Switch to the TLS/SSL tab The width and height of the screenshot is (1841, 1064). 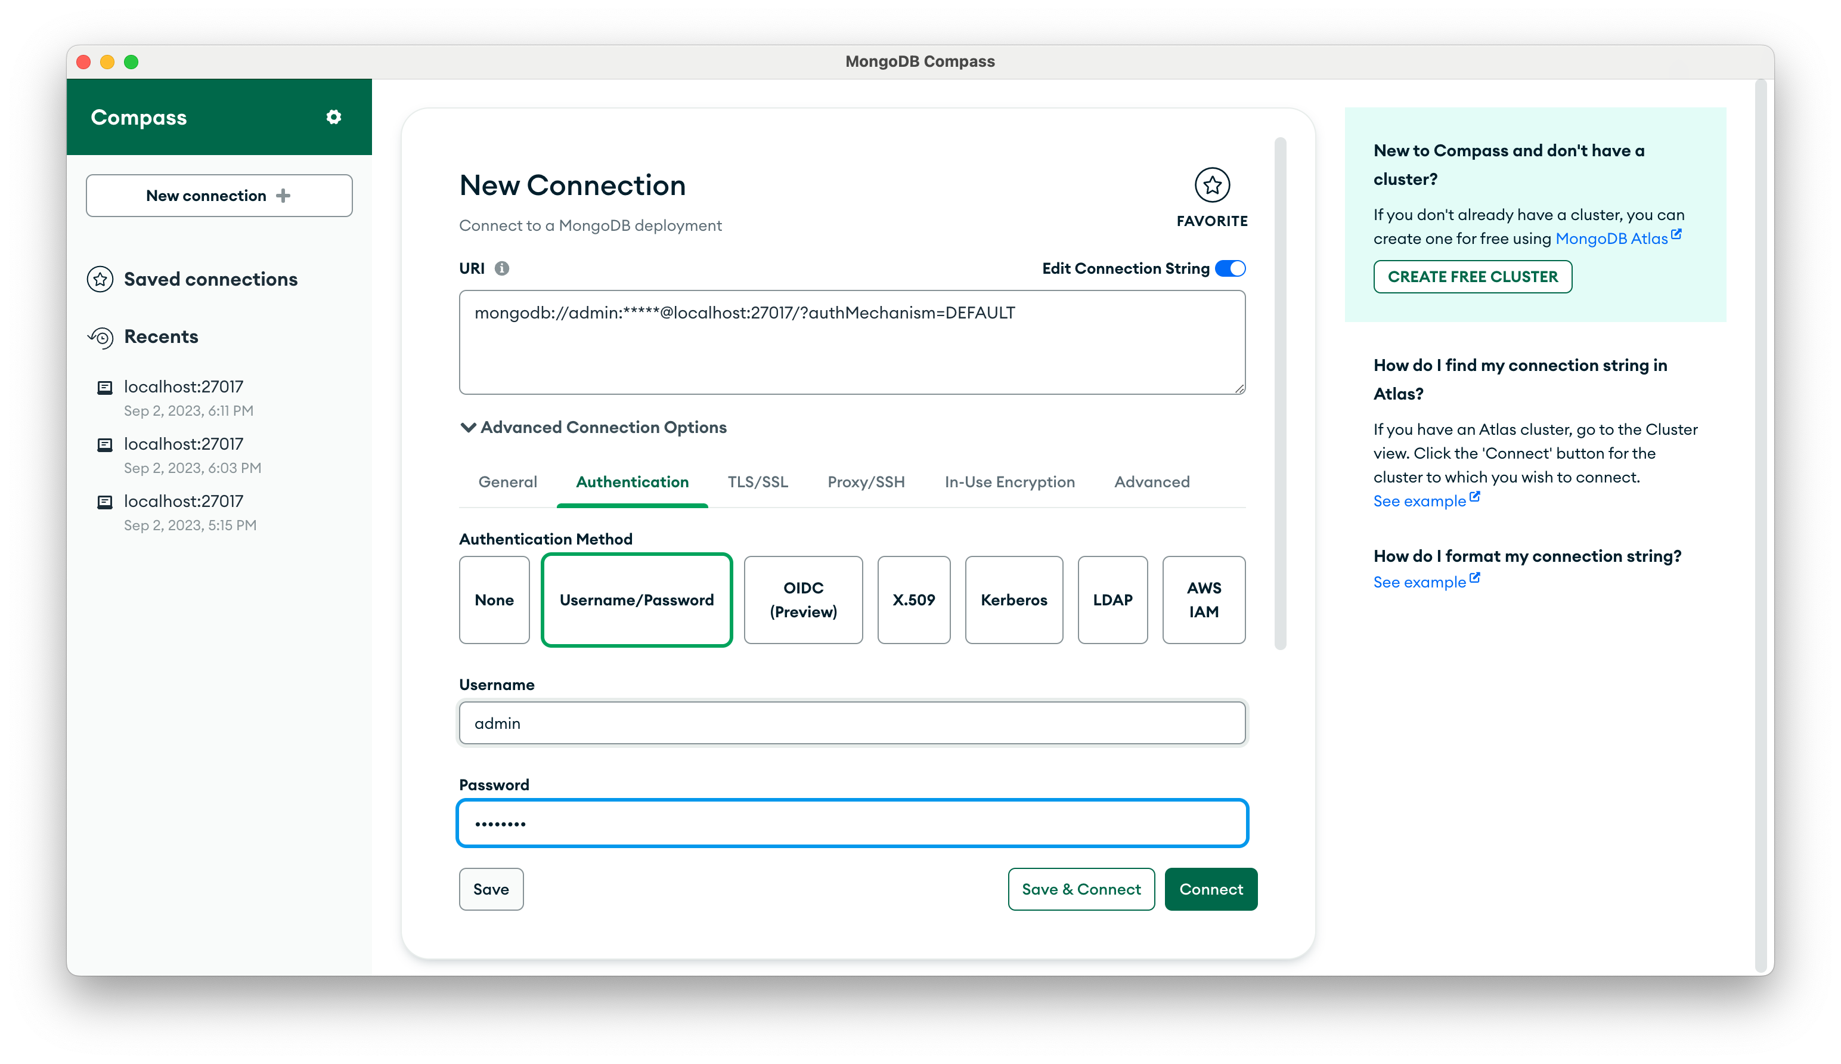757,482
